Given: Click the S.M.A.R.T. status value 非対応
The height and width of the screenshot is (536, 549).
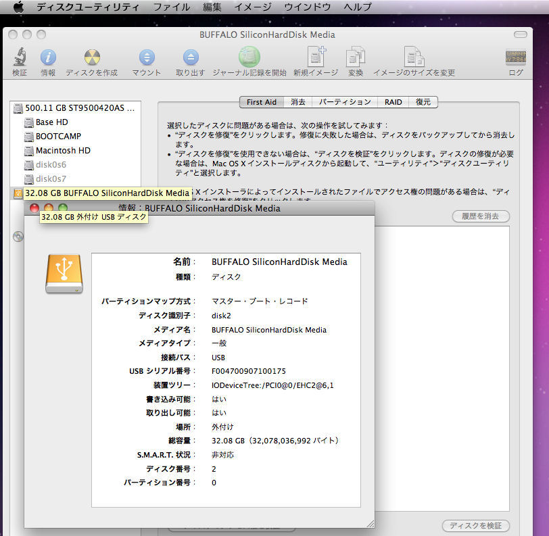Looking at the screenshot, I should pos(222,455).
